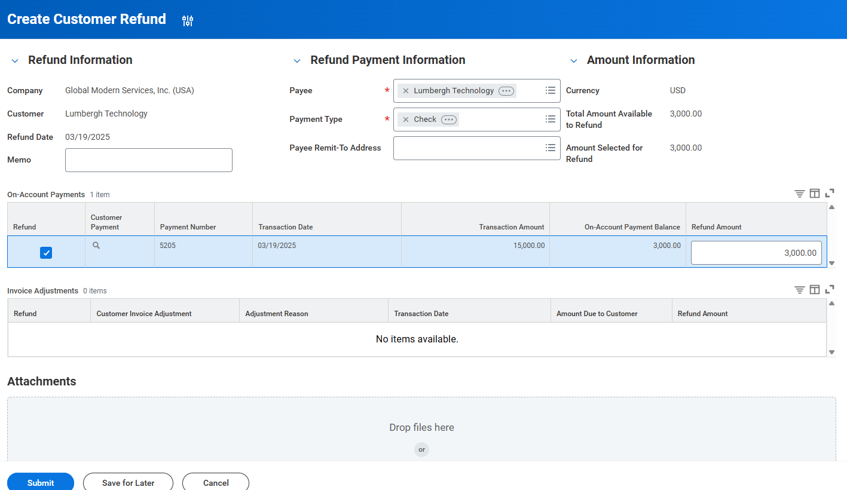Click On-Account Payment Balance column header
Screen dimensions: 847x490
pos(617,219)
